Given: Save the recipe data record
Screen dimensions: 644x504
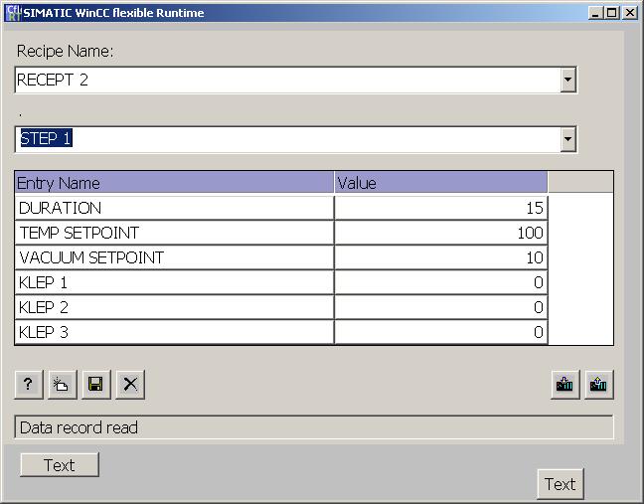Looking at the screenshot, I should [95, 385].
